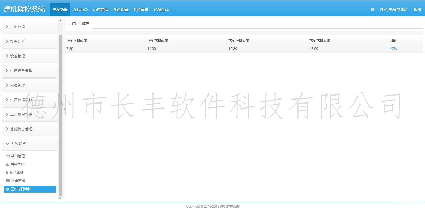The image size is (425, 211).
Task: Switch to the 代码生成 top menu
Action: [161, 10]
